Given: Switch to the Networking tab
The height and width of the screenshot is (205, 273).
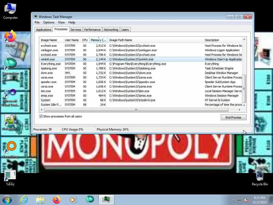Looking at the screenshot, I should point(111,30).
